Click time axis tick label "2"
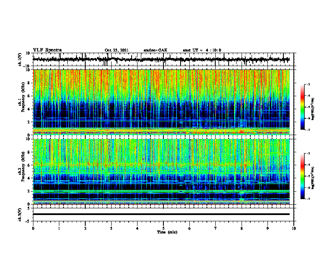 pyautogui.click(x=85, y=228)
